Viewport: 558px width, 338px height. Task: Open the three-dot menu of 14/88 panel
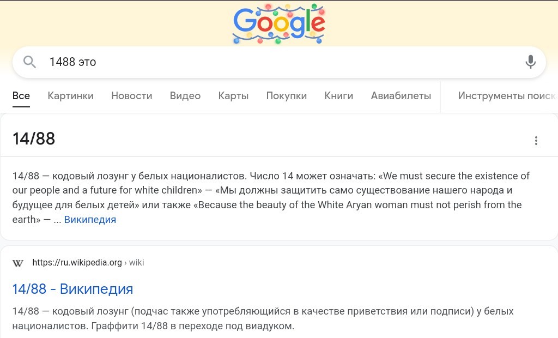click(x=536, y=141)
